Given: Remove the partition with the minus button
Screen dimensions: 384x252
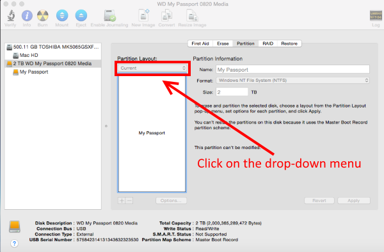Looking at the screenshot, I should tap(129, 201).
